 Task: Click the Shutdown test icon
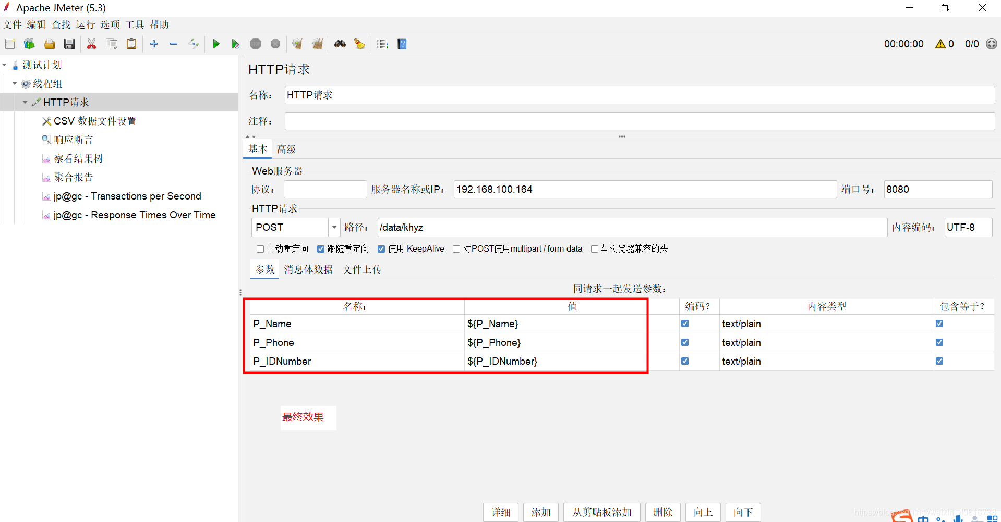click(275, 44)
